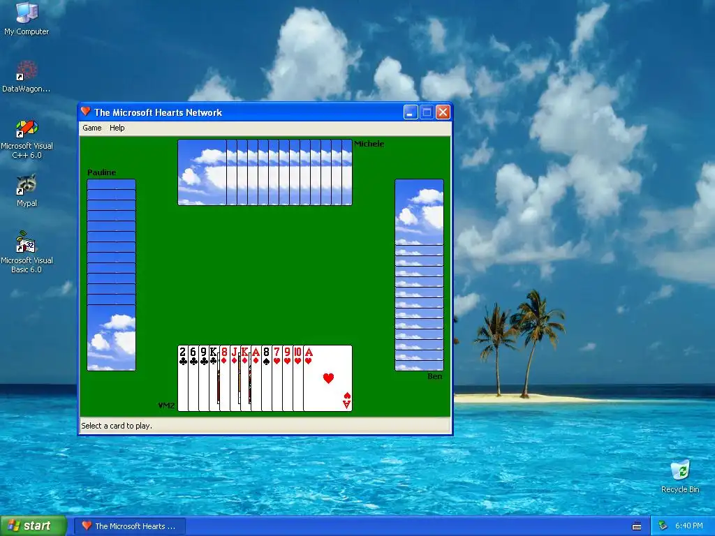
Task: Select the Jack of diamonds card
Action: (x=235, y=378)
